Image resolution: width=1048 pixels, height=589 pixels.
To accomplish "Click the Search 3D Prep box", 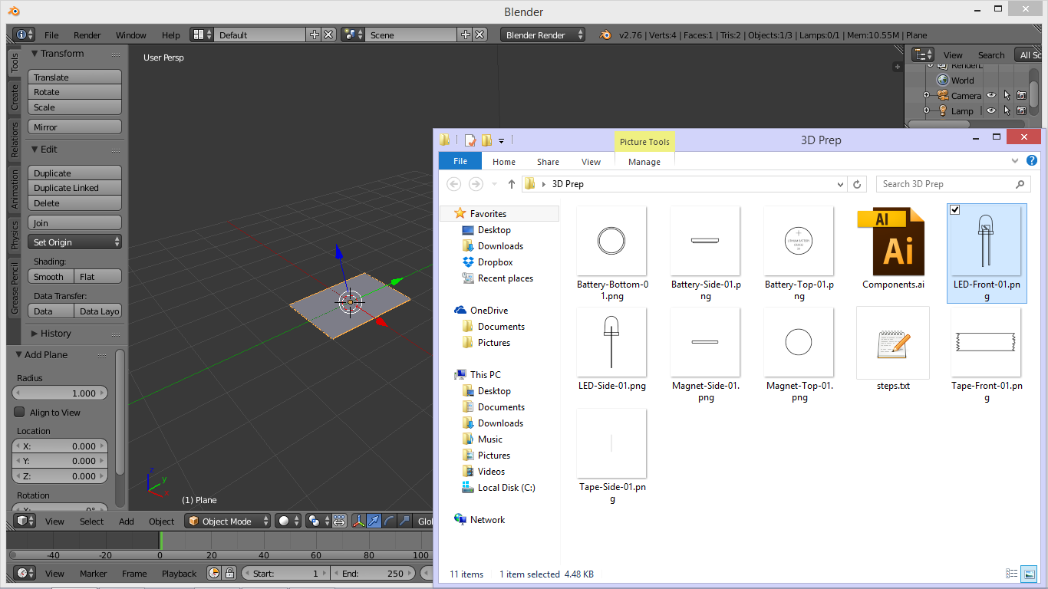I will pos(954,184).
